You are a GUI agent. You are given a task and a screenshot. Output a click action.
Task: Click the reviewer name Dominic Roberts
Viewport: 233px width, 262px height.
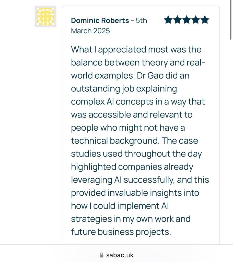point(100,20)
